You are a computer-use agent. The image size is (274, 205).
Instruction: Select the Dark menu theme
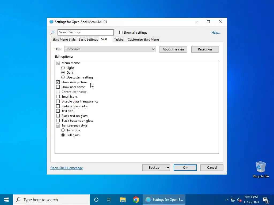coord(63,73)
